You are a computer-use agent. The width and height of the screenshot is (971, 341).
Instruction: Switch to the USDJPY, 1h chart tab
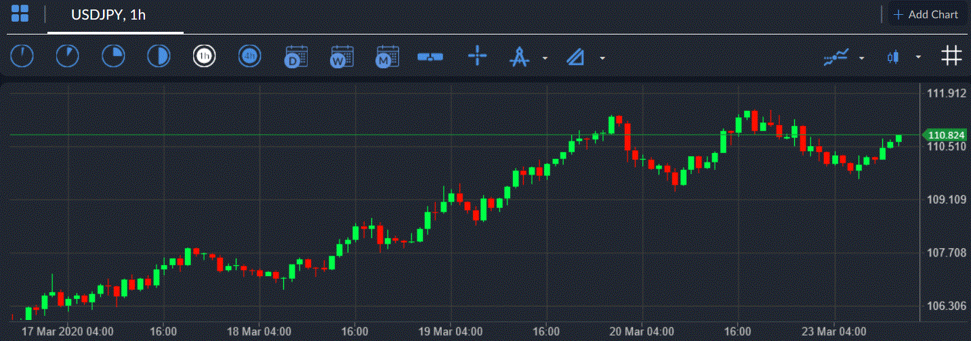tap(108, 15)
